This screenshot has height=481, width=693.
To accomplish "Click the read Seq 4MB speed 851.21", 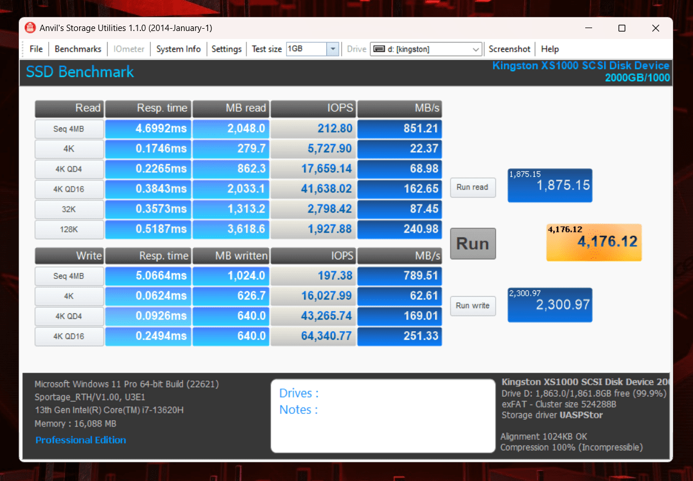I will click(400, 129).
